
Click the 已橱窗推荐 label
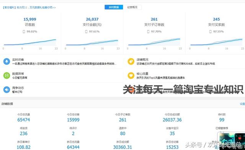222,128
